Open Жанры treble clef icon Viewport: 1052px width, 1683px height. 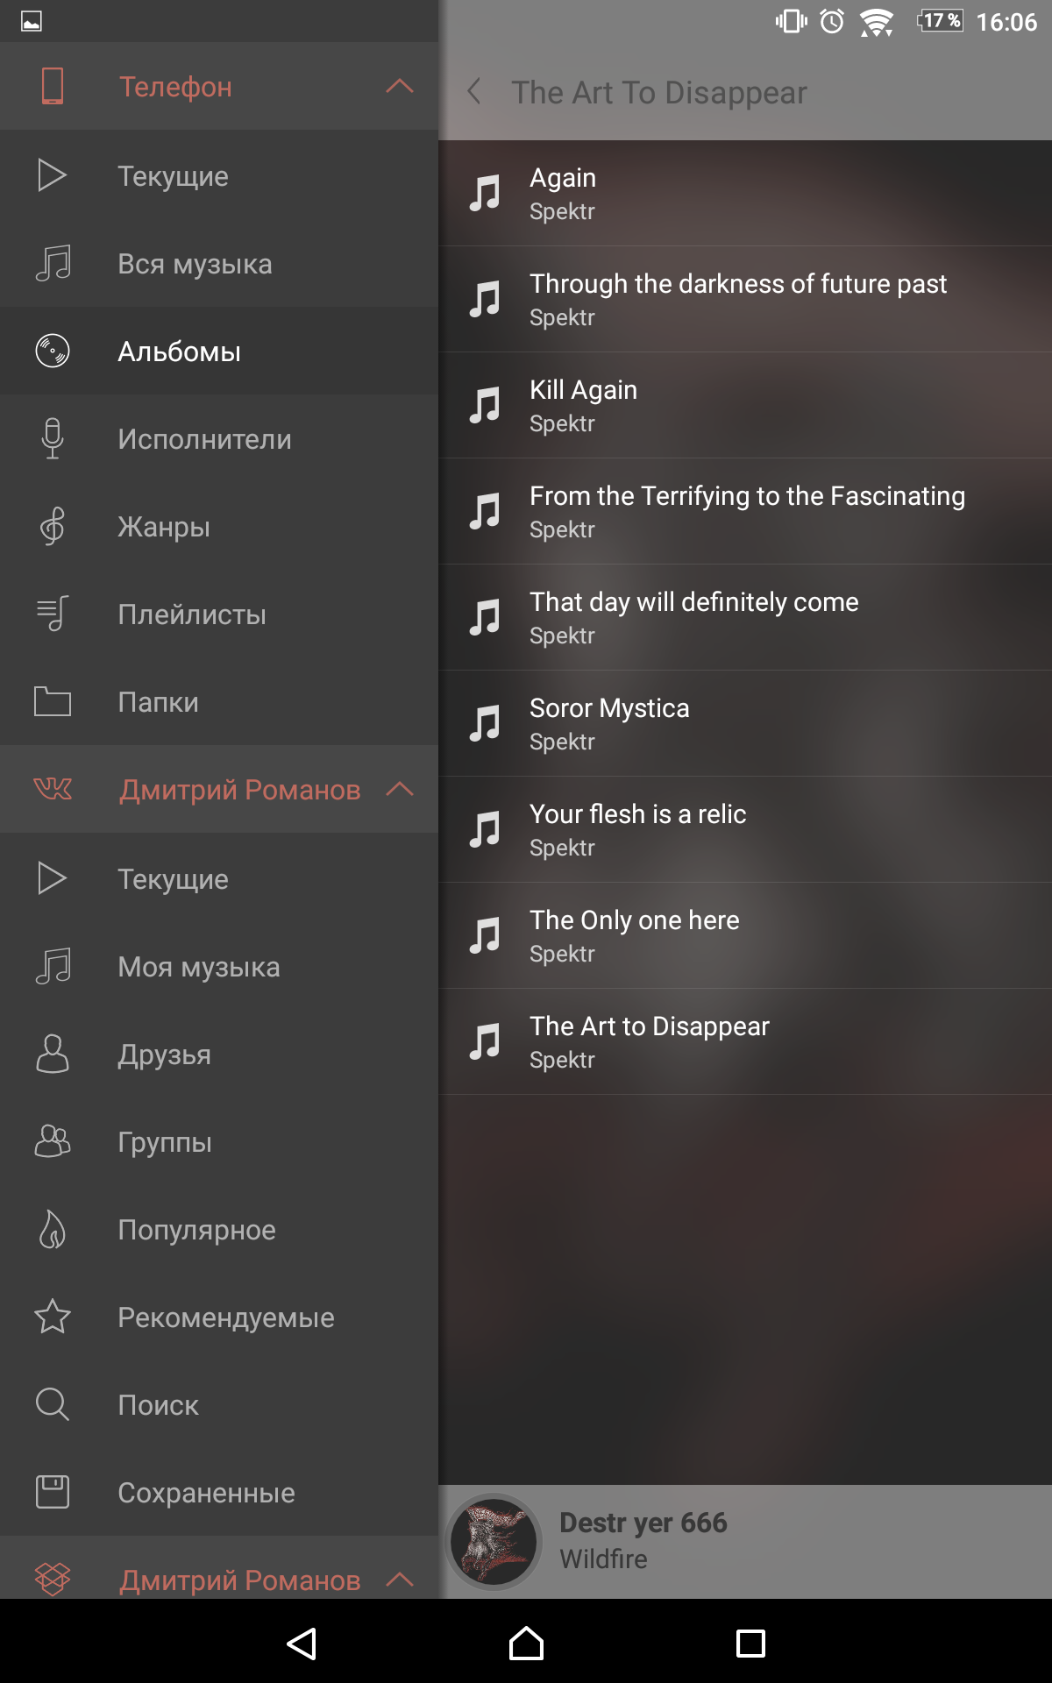point(53,526)
